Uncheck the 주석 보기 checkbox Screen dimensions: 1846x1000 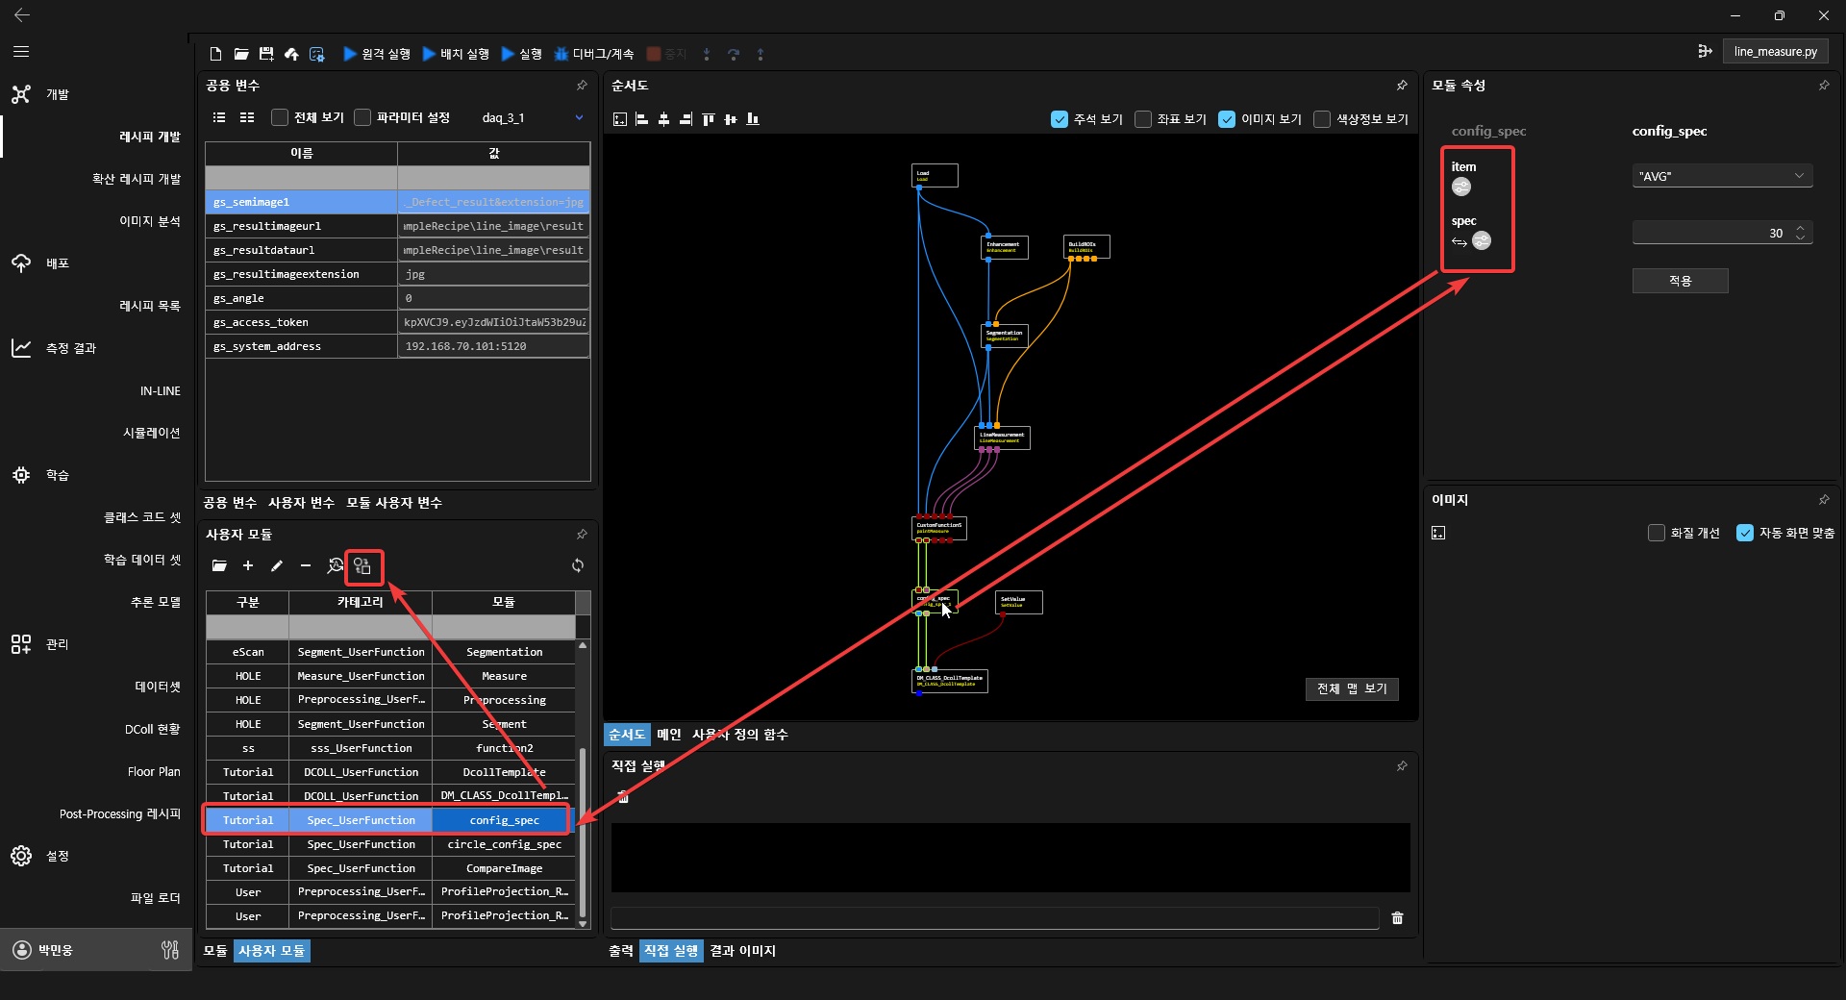click(x=1060, y=119)
